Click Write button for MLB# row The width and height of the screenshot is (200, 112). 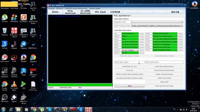coord(180,34)
